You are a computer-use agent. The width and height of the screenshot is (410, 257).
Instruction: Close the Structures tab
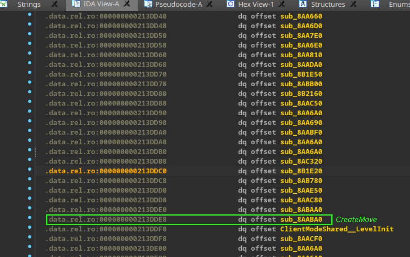(353, 5)
